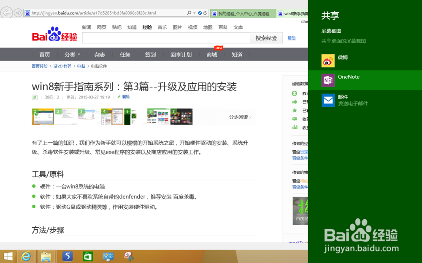
Task: Click the 屏幕截图 heading in share panel
Action: pyautogui.click(x=331, y=31)
